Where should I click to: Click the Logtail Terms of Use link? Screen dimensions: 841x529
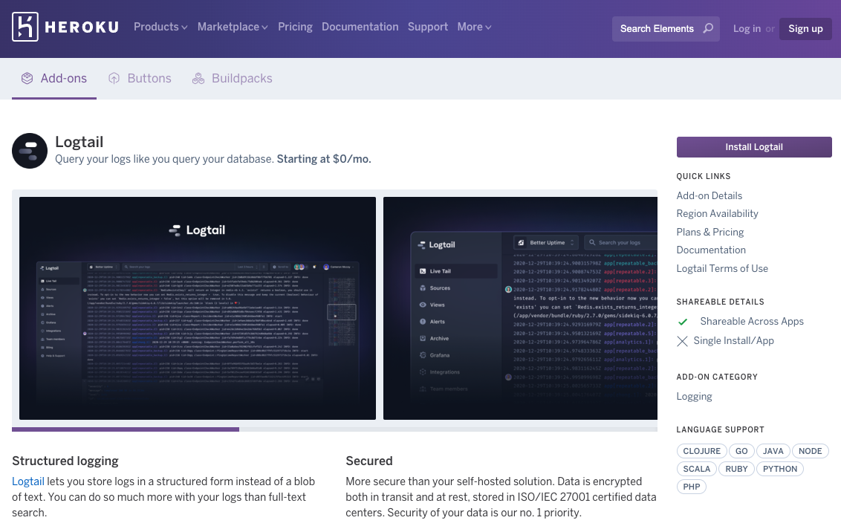point(722,268)
